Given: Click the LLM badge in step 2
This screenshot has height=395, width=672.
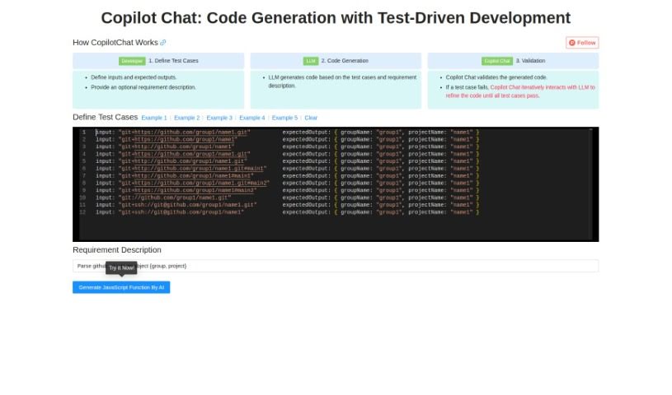Looking at the screenshot, I should [311, 61].
